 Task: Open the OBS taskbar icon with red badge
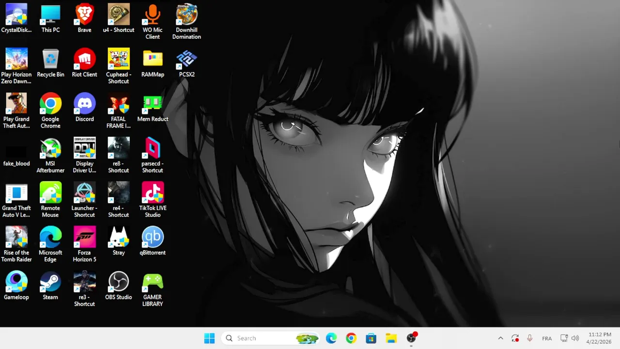[411, 338]
